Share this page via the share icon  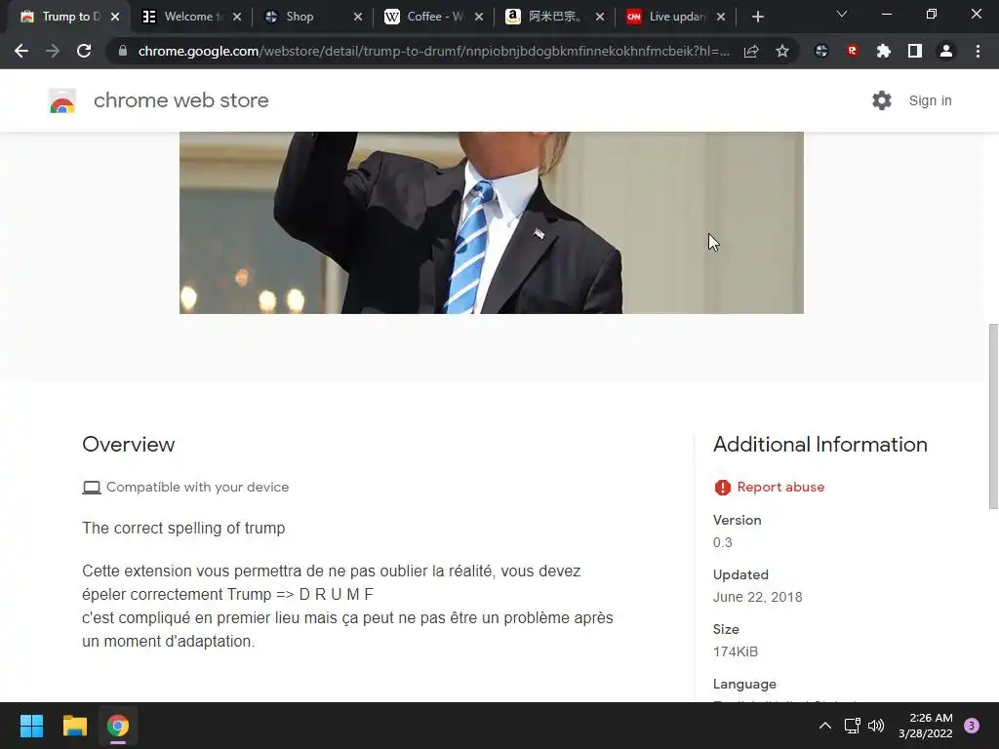[x=751, y=51]
